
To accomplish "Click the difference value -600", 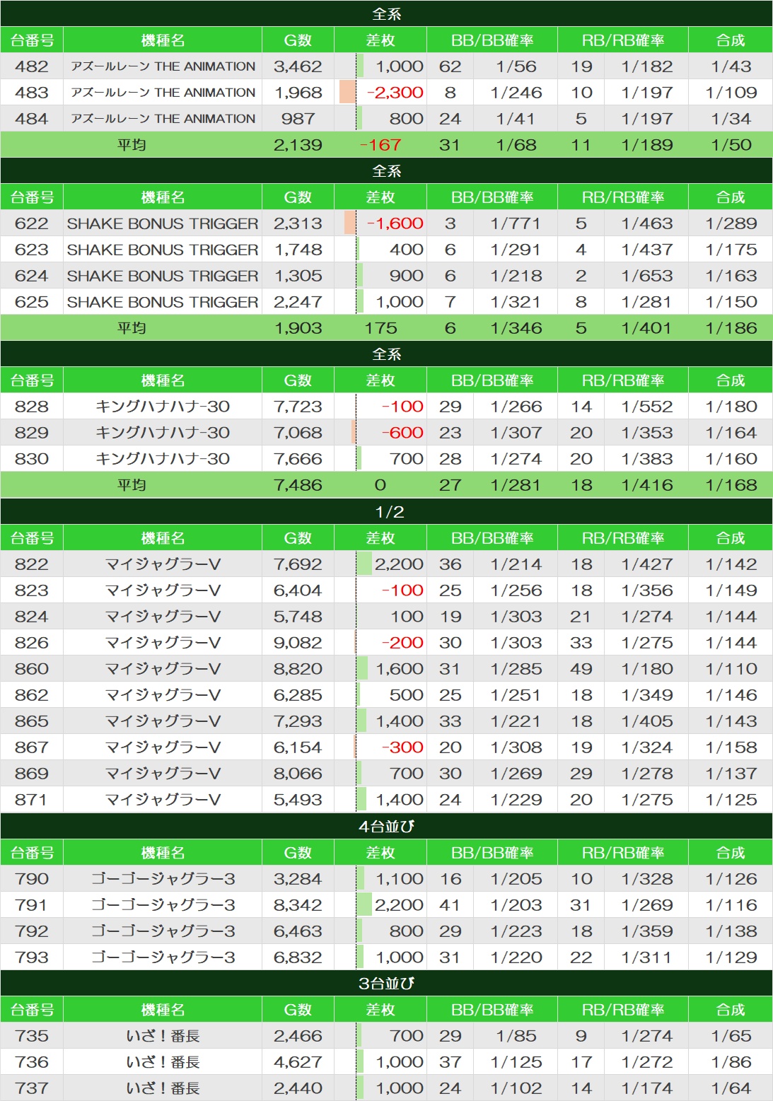I will point(402,433).
